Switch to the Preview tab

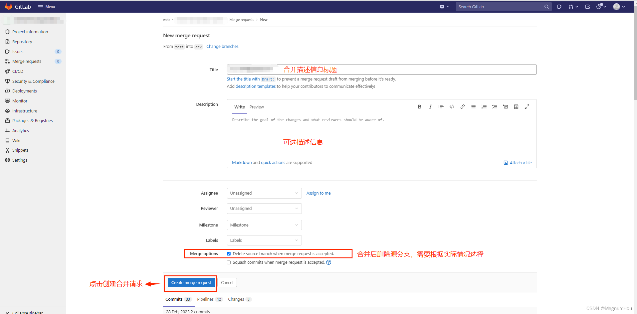257,107
